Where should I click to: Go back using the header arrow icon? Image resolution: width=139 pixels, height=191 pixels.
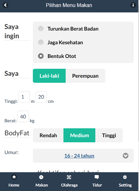(5, 5)
